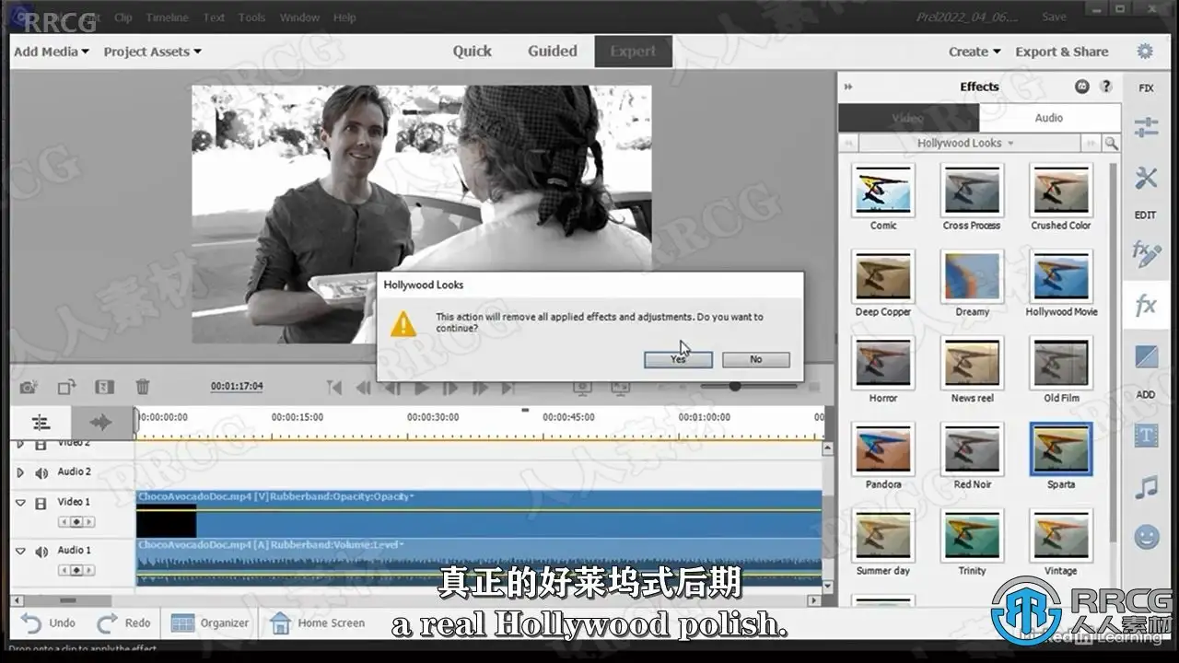The height and width of the screenshot is (663, 1179).
Task: Open the Music note panel icon
Action: [x=1146, y=487]
